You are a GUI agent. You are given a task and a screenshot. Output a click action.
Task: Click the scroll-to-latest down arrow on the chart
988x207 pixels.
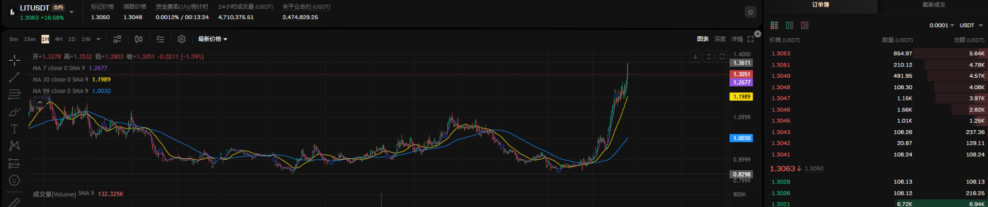695,56
